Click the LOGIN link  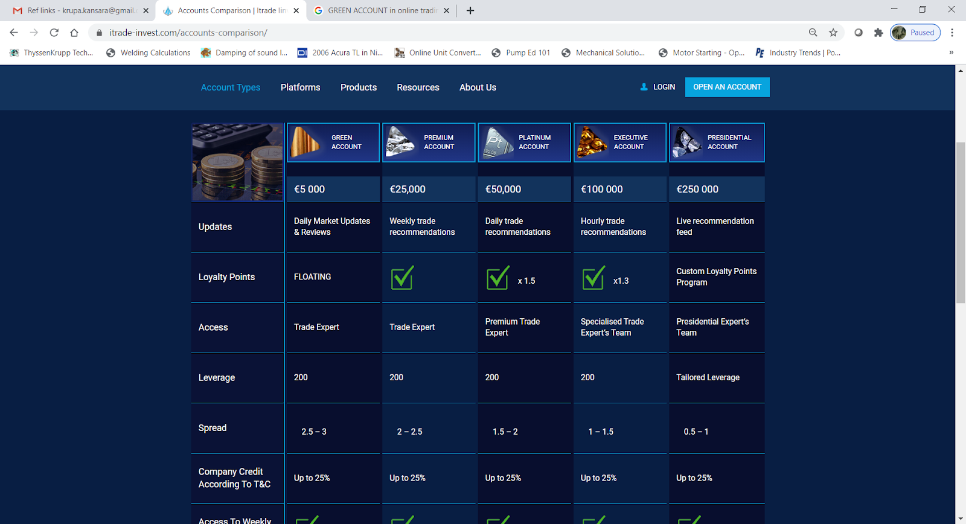657,87
